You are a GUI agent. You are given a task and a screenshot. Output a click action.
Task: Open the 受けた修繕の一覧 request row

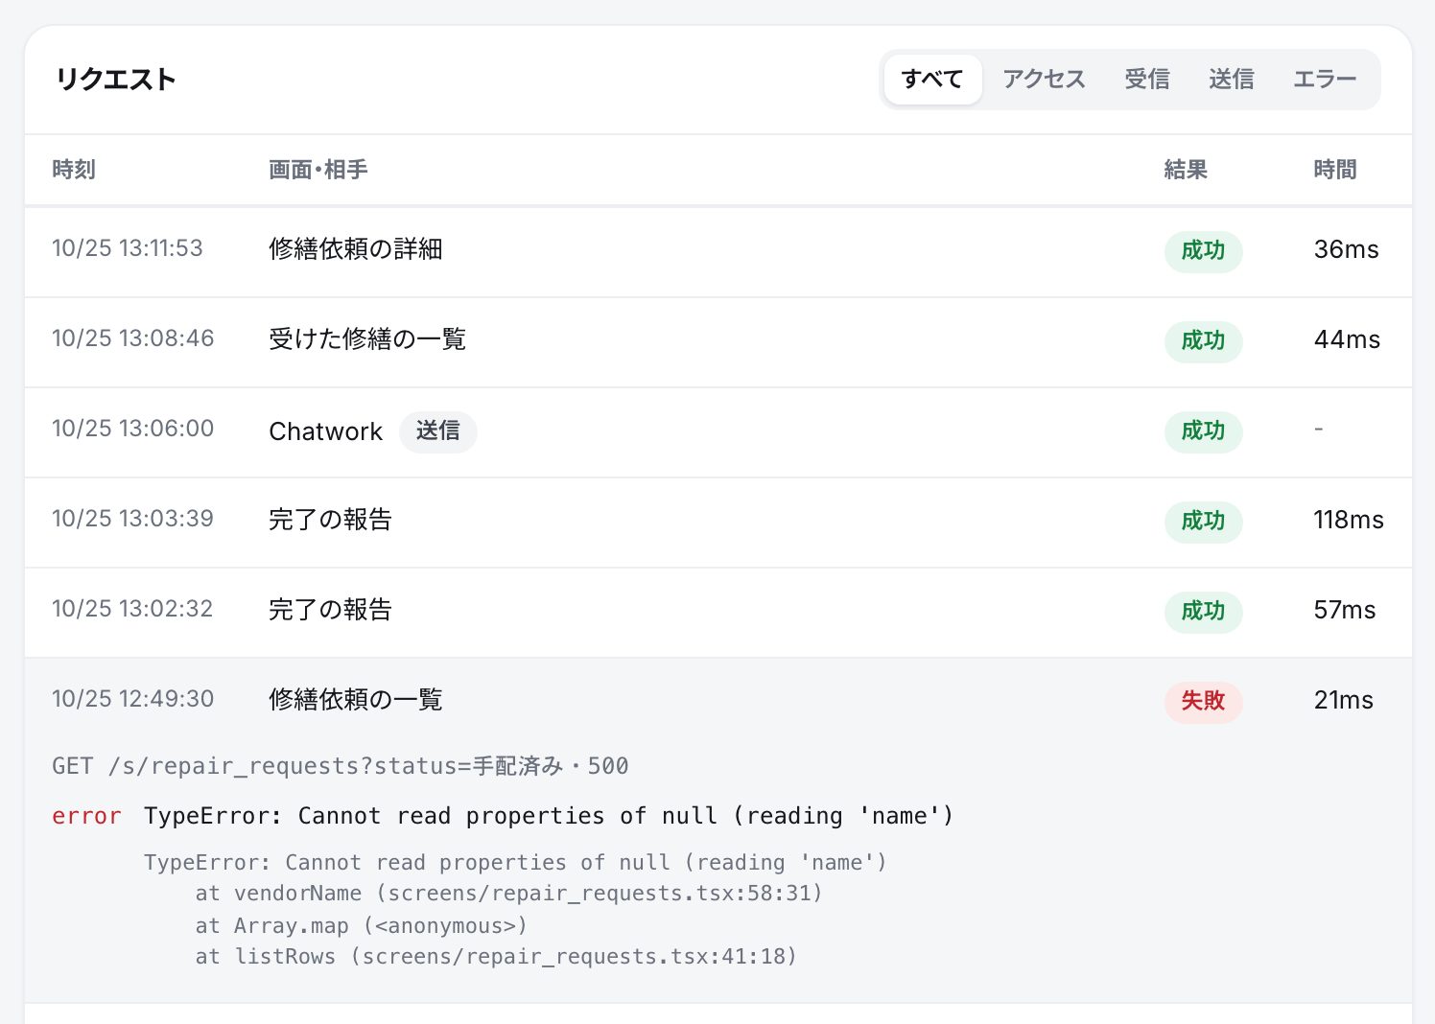pyautogui.click(x=718, y=342)
